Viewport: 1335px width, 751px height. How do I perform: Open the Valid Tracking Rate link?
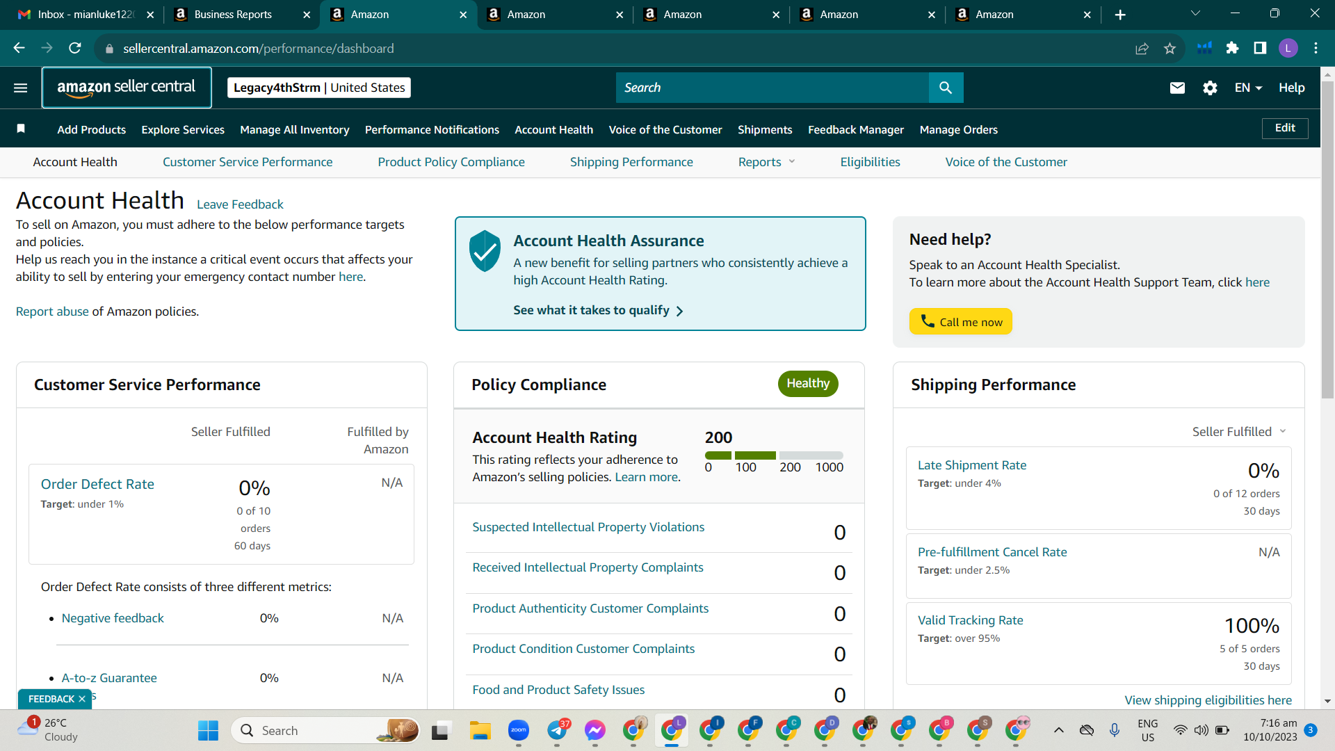point(971,620)
